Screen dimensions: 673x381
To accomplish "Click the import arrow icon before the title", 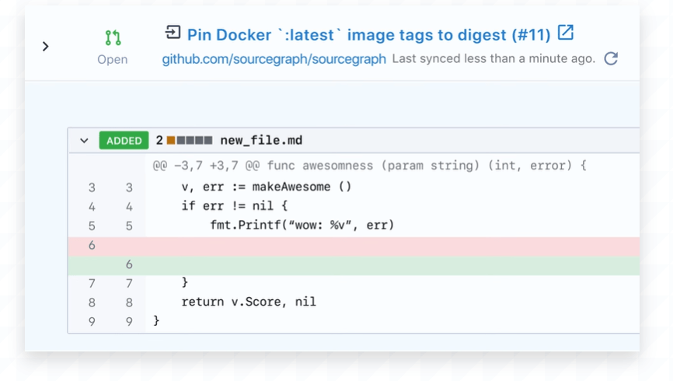I will pos(173,33).
